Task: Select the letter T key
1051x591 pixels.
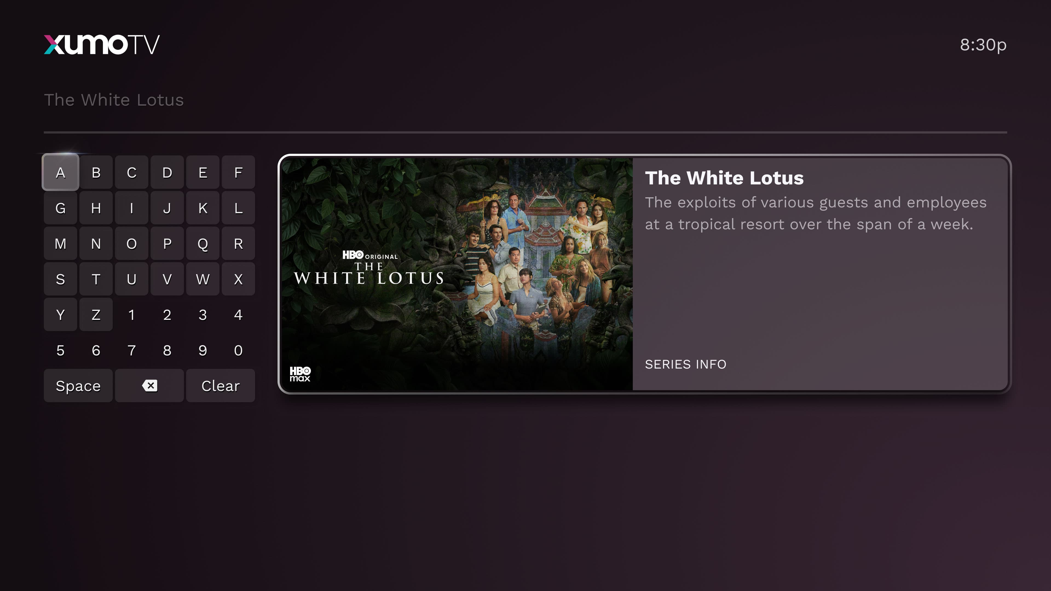Action: [x=96, y=279]
